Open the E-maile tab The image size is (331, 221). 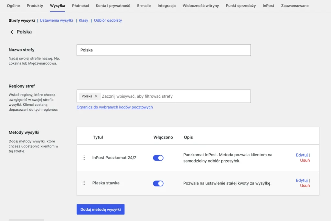click(144, 6)
